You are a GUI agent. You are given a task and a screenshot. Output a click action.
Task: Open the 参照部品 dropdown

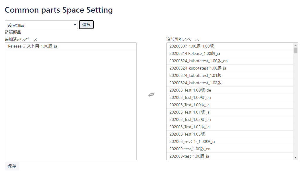point(41,25)
